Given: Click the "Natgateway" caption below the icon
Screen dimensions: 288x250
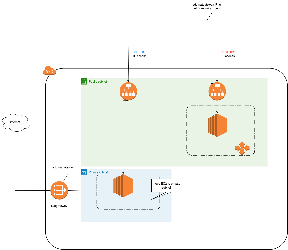Looking at the screenshot, I should pos(59,206).
